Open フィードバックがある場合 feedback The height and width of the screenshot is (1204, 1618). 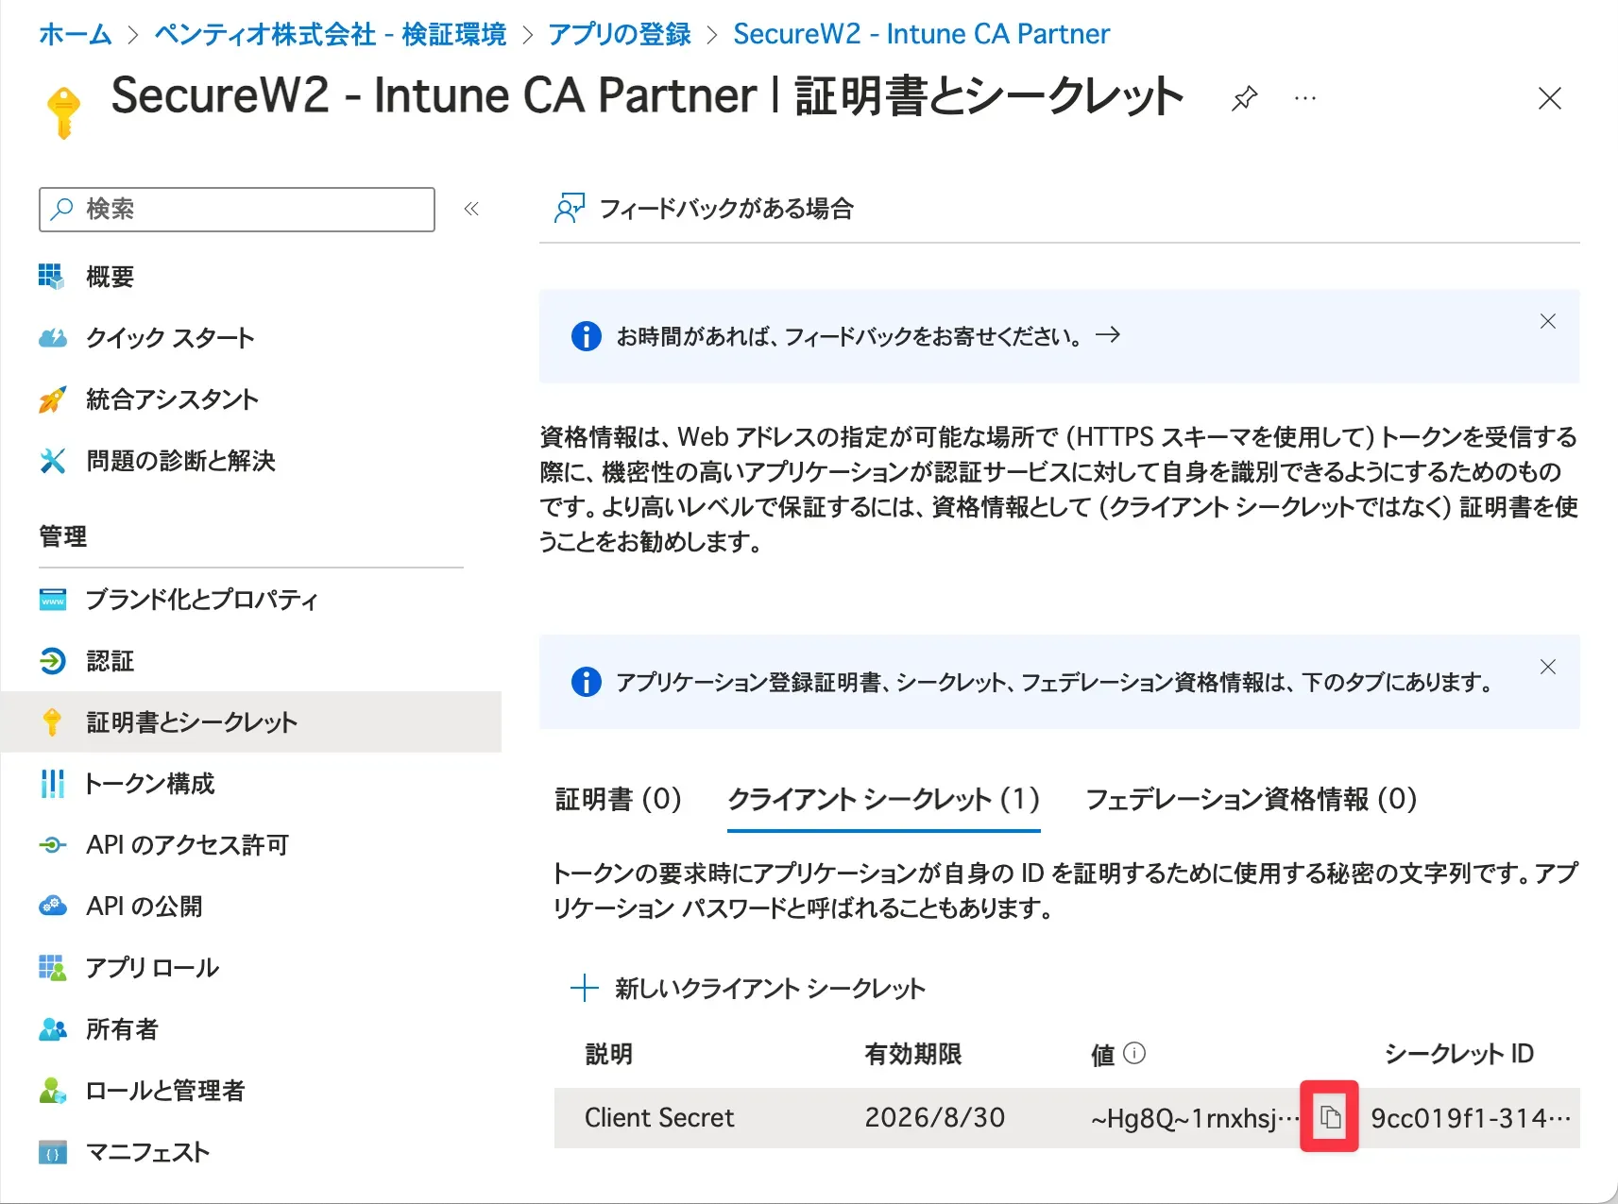(x=705, y=209)
